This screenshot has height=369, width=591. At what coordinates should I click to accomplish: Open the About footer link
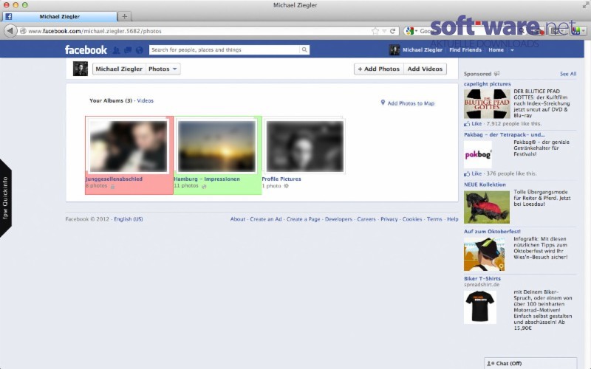click(238, 218)
